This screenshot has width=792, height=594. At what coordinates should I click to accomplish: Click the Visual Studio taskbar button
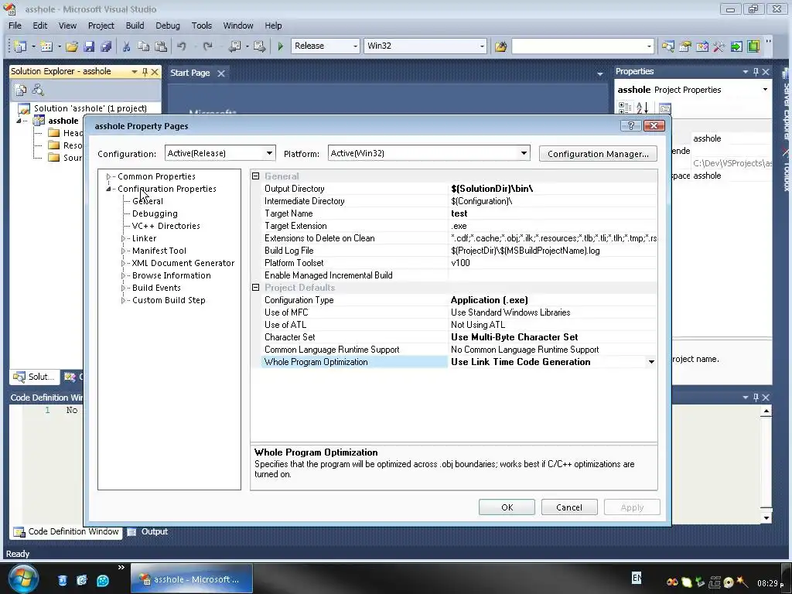(192, 579)
